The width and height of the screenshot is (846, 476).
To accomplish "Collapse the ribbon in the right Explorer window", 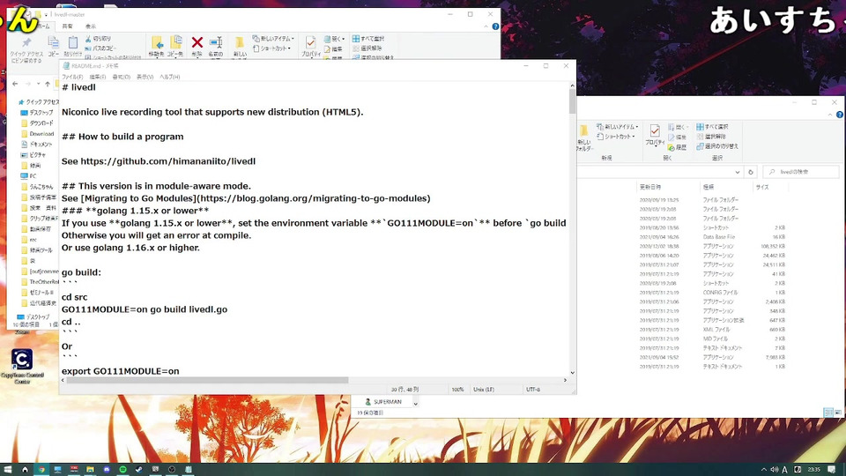I will click(830, 115).
